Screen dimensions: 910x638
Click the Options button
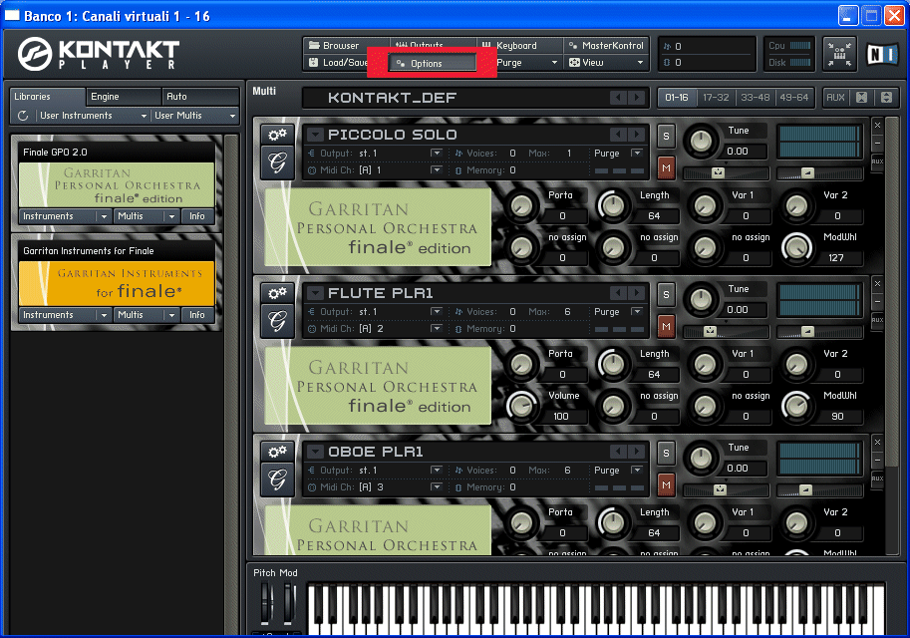(432, 63)
